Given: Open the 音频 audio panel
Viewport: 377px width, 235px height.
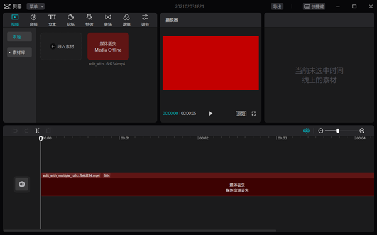Looking at the screenshot, I should [x=33, y=20].
